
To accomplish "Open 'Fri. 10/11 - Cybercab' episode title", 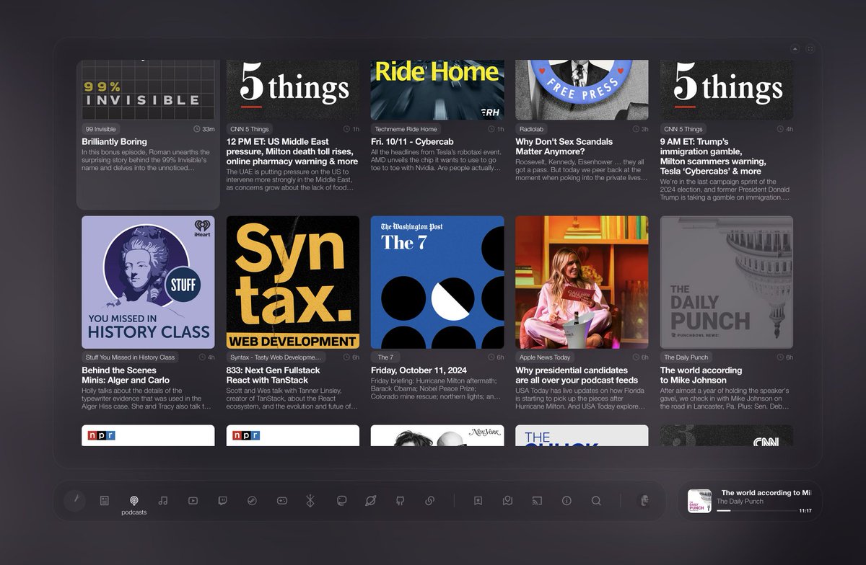I will (x=412, y=142).
